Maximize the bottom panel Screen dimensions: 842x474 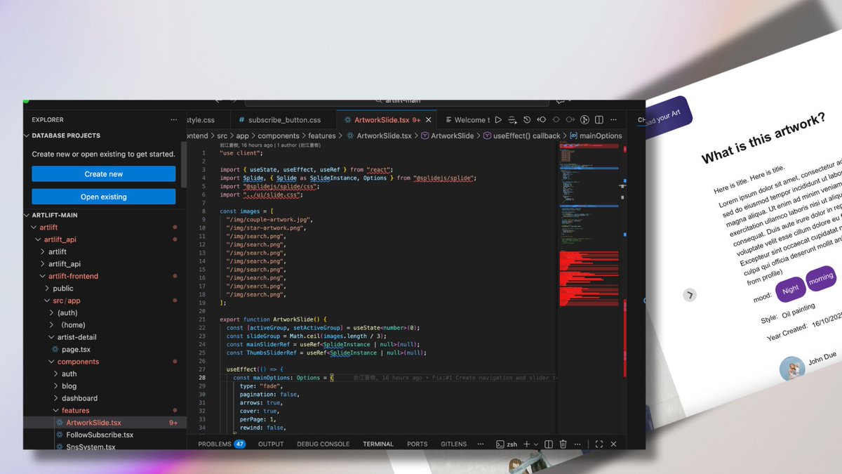pyautogui.click(x=599, y=444)
